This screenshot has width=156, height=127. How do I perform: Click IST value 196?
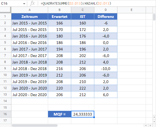(83, 49)
